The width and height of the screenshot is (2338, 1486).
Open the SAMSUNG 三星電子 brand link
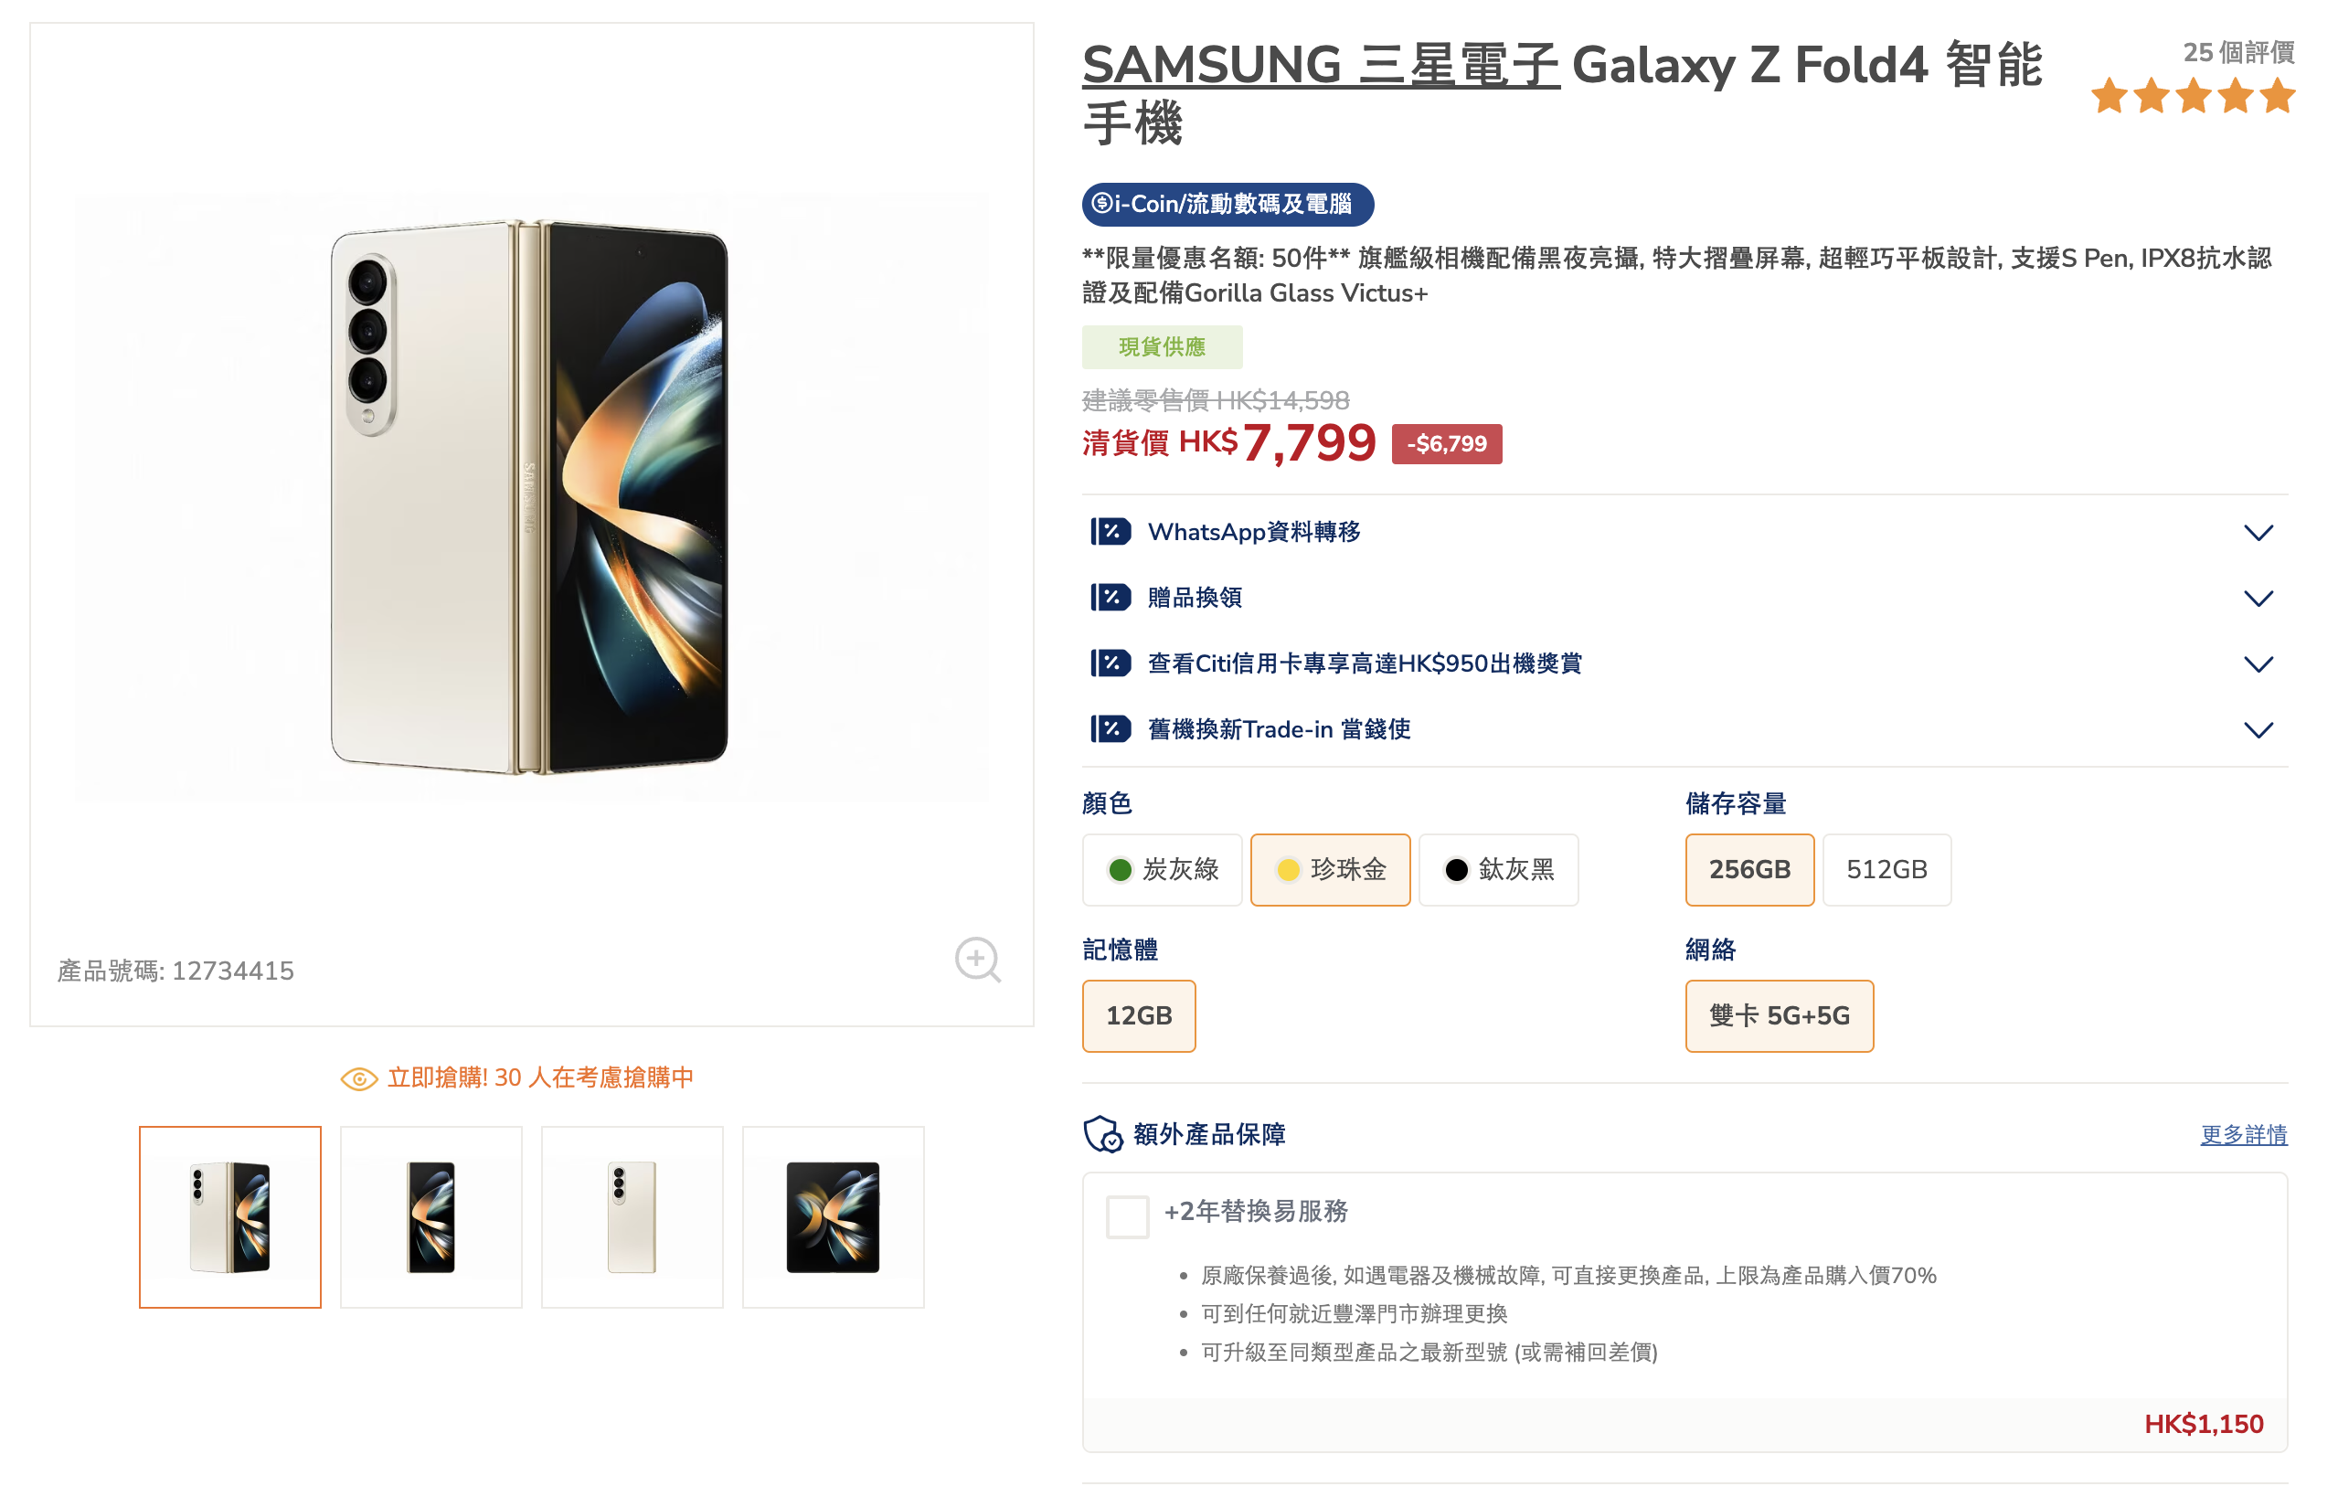1321,66
